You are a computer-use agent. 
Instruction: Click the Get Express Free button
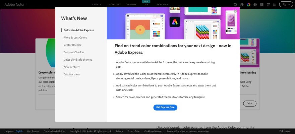[x=165, y=107]
